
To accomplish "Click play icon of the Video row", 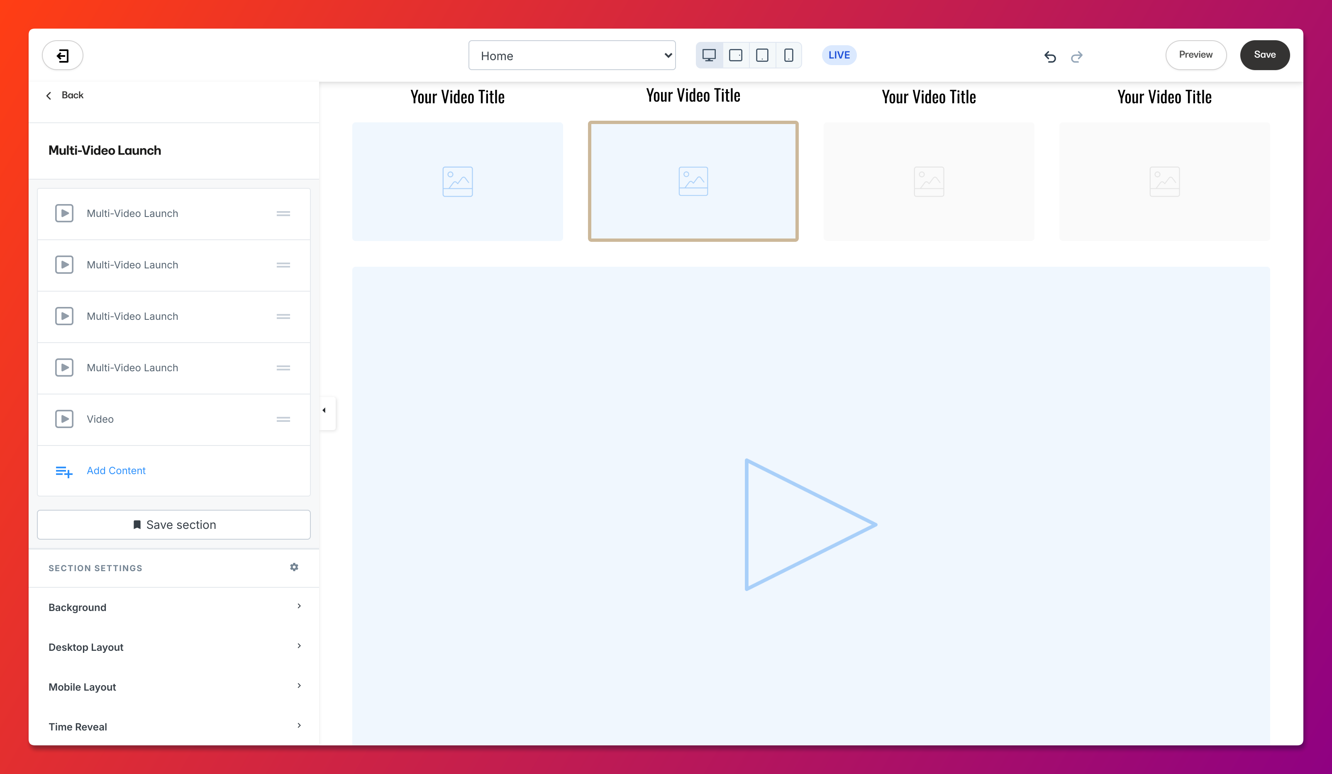I will pyautogui.click(x=64, y=419).
